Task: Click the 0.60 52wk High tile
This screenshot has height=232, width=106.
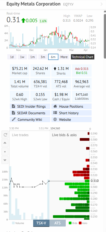Action: point(20,97)
